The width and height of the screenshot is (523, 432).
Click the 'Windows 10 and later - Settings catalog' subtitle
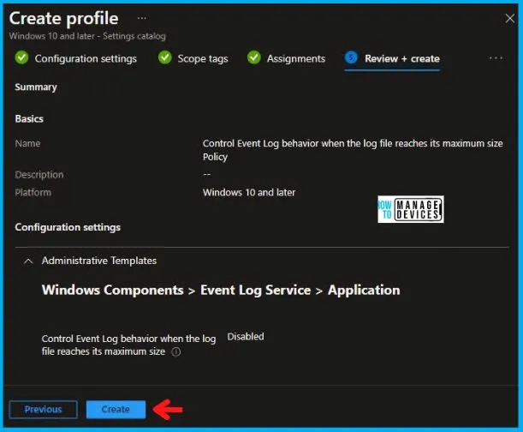tap(87, 36)
